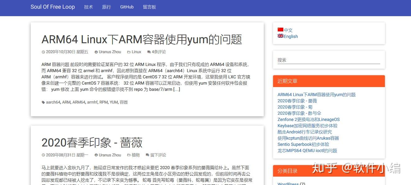
Task: Open post title ARM64 Linux下ARM容器使用yum的问题
Action: pyautogui.click(x=142, y=39)
